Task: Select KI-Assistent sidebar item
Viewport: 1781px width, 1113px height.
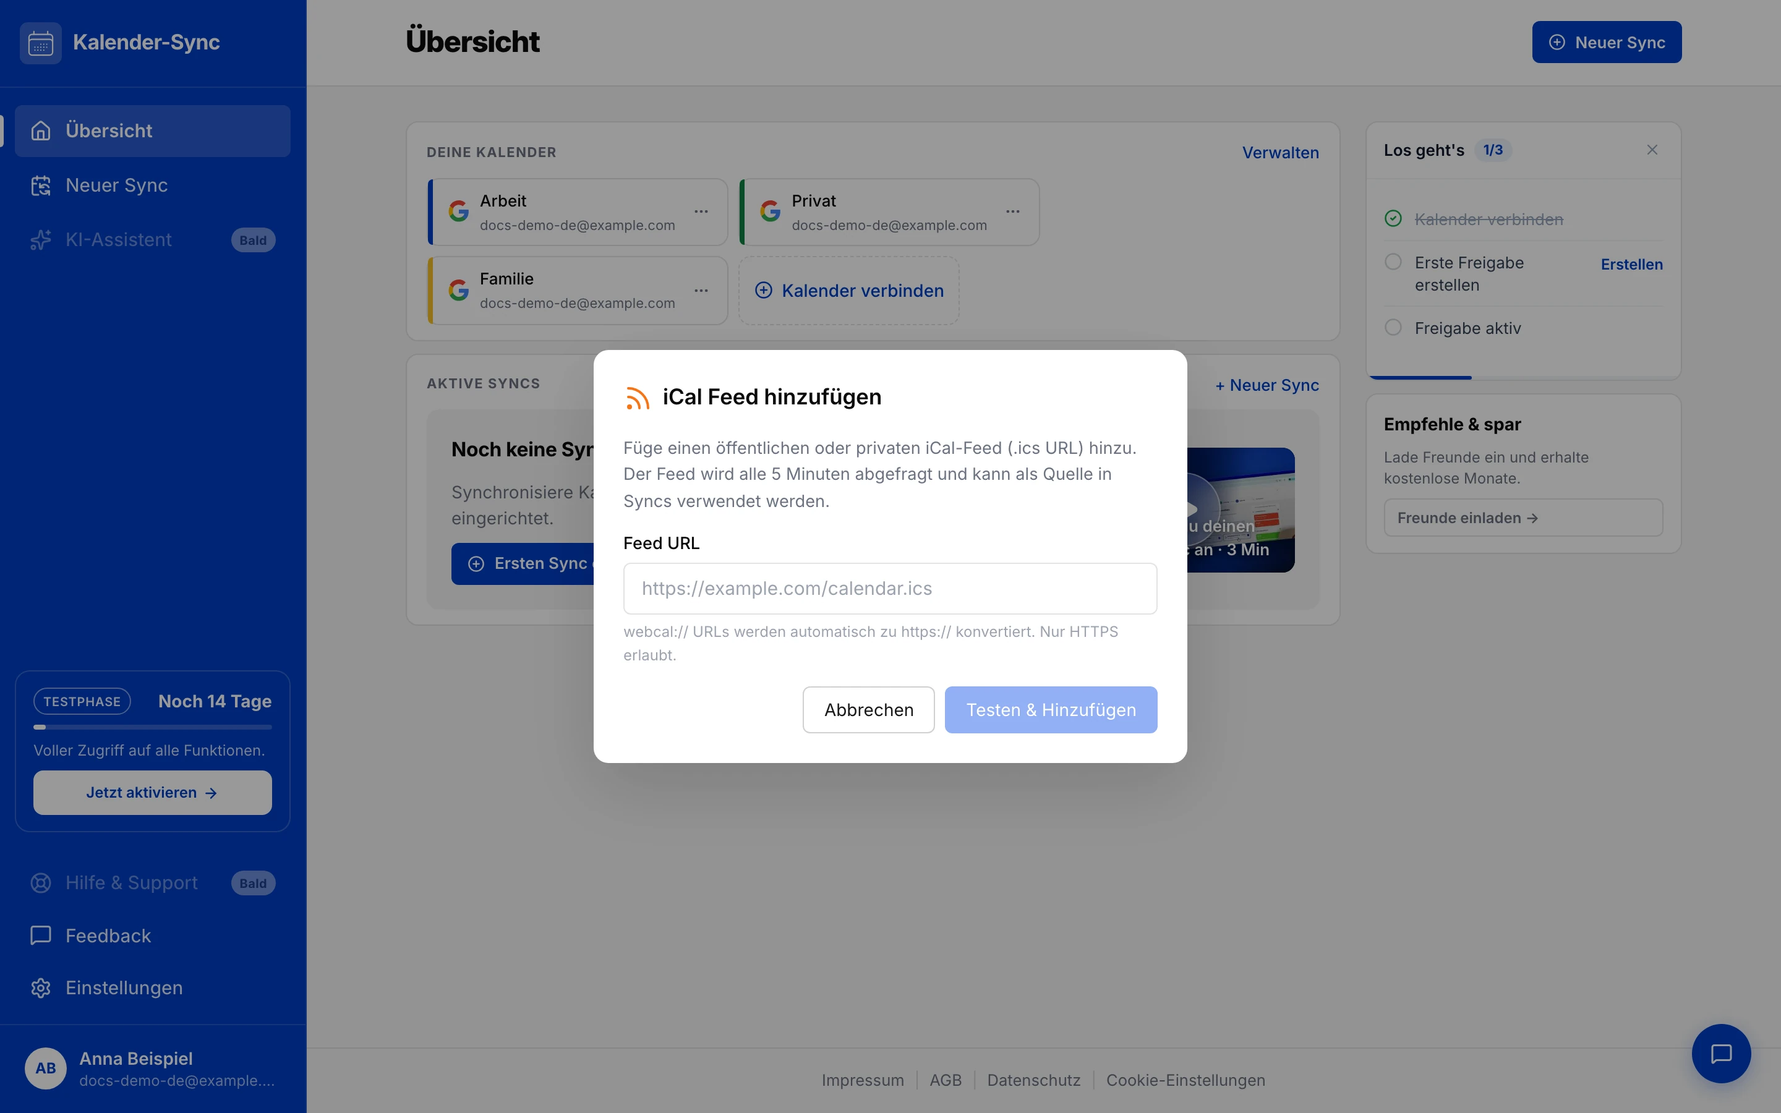Action: tap(152, 239)
